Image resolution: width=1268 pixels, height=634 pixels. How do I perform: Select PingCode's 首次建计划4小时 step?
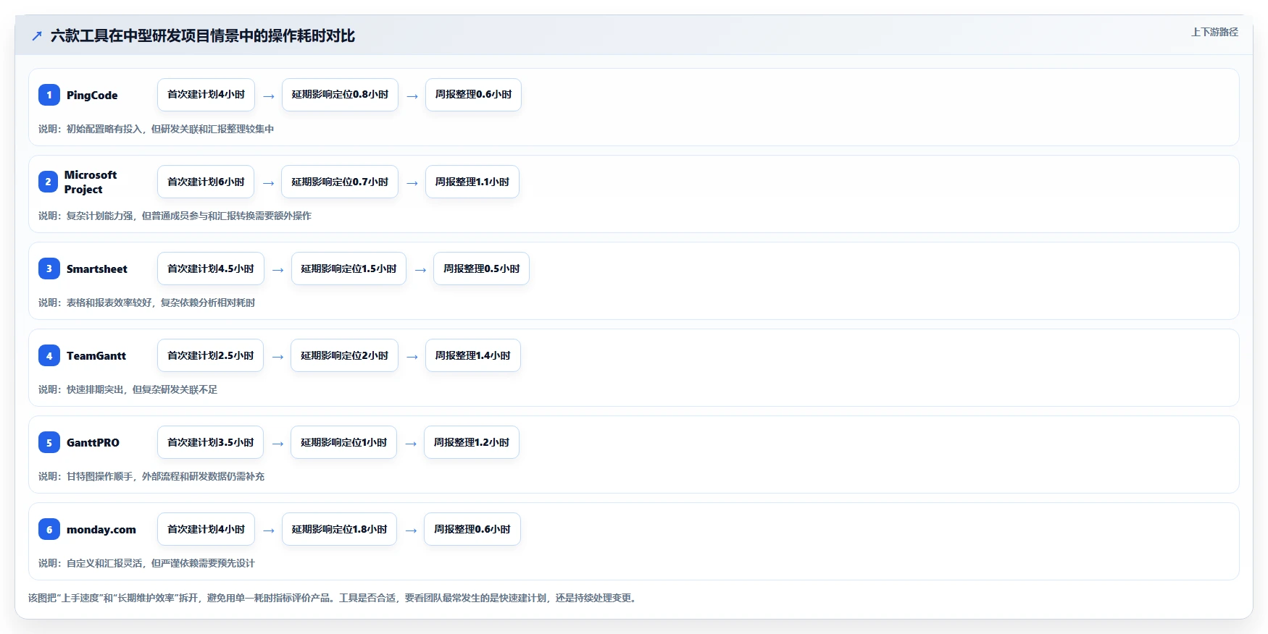(206, 95)
